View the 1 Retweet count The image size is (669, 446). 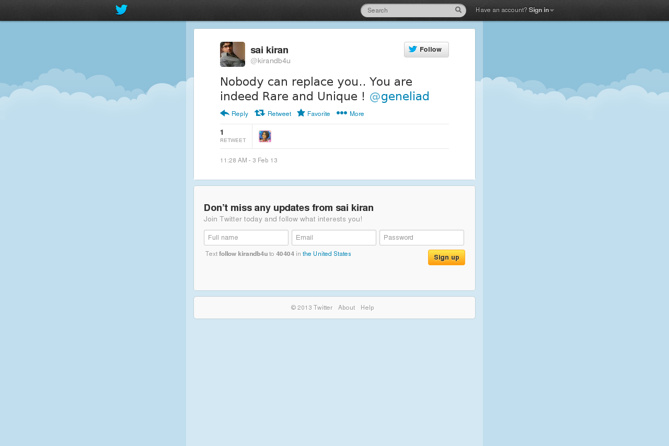point(233,136)
